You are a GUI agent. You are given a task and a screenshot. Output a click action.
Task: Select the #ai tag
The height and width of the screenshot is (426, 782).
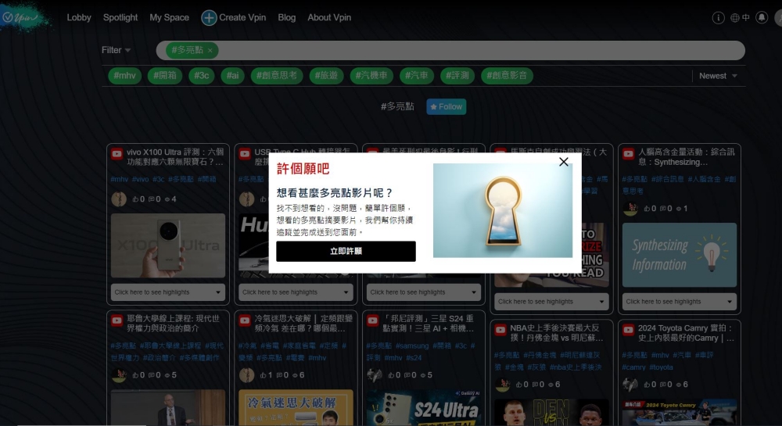tap(232, 76)
